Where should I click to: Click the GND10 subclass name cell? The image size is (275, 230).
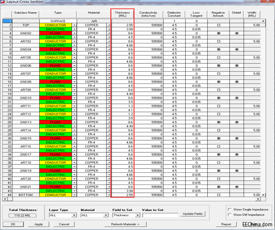(26, 98)
